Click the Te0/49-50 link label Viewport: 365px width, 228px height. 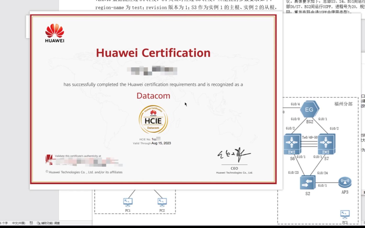pyautogui.click(x=310, y=137)
